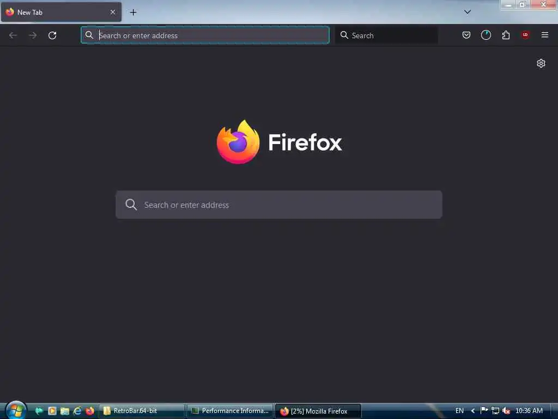Screen dimensions: 558x419
Task: Click the circular timer extension icon
Action: point(486,35)
